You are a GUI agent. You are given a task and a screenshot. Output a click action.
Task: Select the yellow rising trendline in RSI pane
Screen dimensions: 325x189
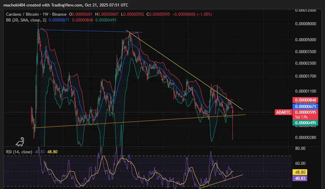coord(221,182)
